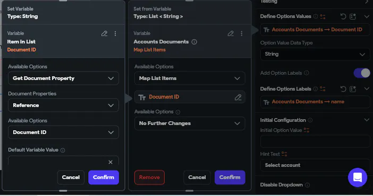Cancel the Set from Variable dialog
The height and width of the screenshot is (196, 373).
[197, 177]
